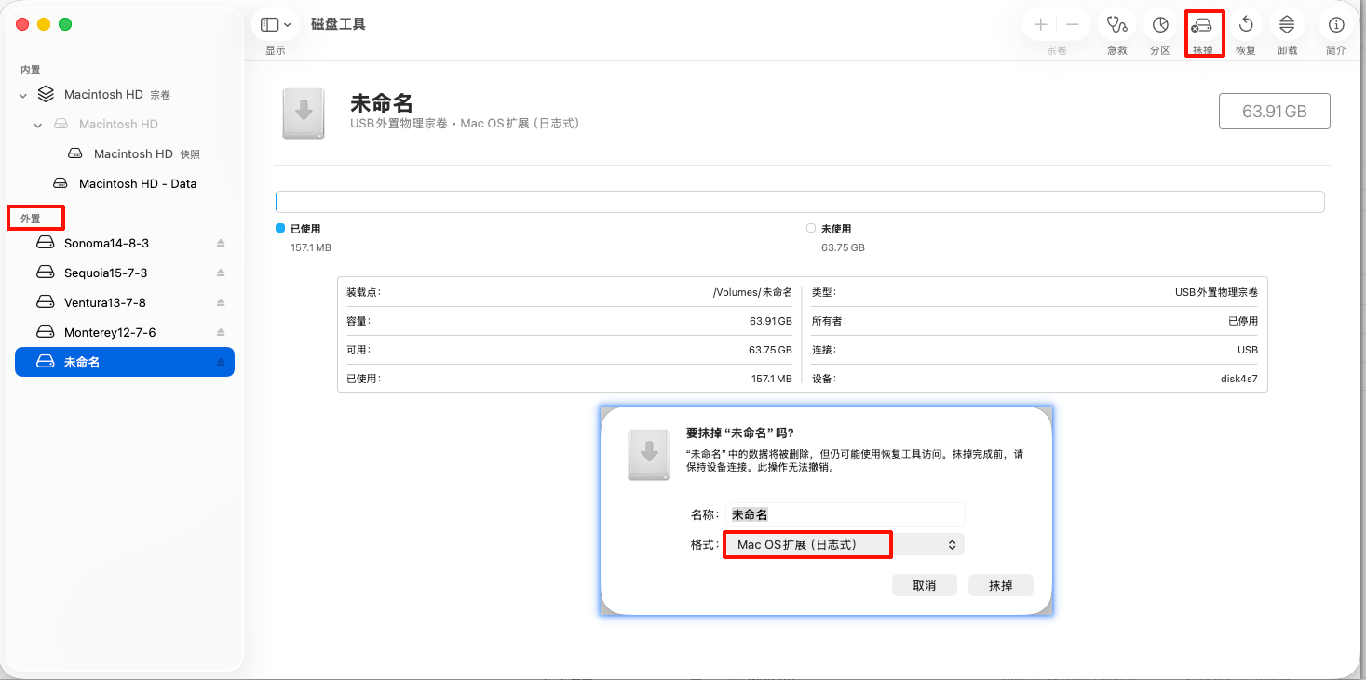Click the 内置 internal section header
1366x680 pixels.
tap(31, 71)
